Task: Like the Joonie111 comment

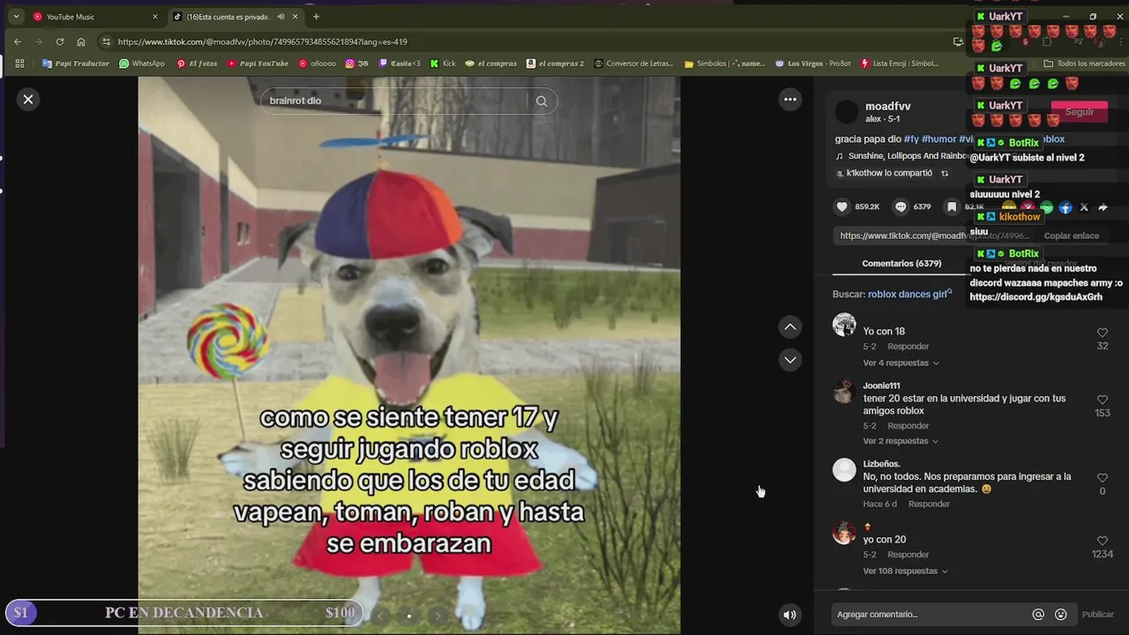Action: point(1103,400)
